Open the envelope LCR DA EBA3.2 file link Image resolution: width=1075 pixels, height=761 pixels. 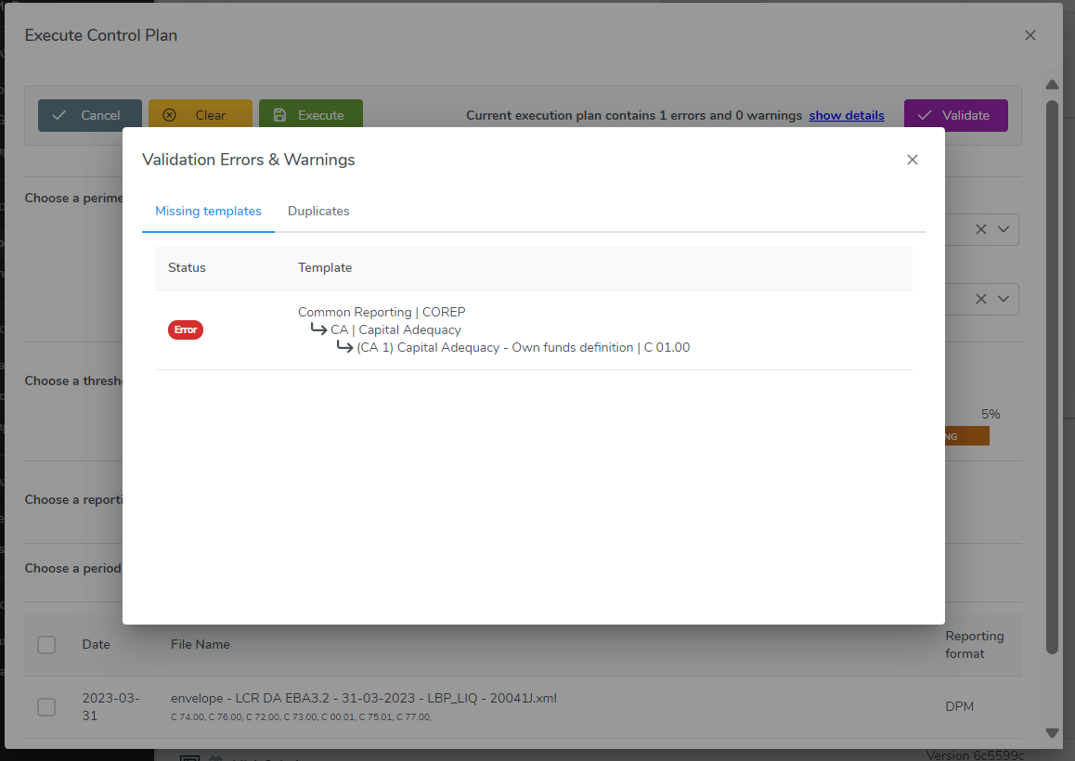(364, 697)
